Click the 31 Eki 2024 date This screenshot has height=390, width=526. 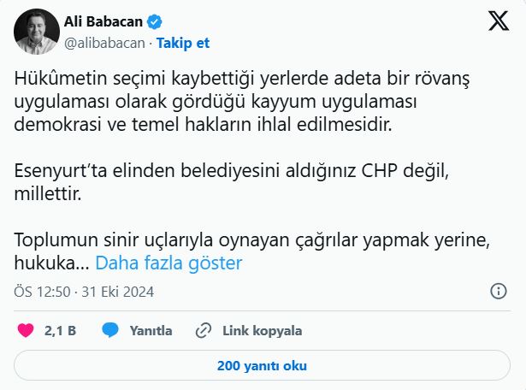point(118,292)
